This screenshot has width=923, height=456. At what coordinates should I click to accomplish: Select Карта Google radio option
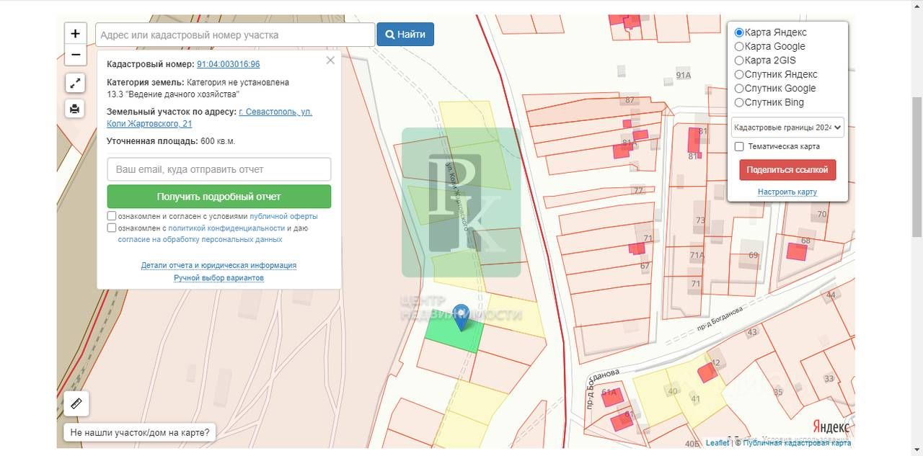pyautogui.click(x=739, y=46)
